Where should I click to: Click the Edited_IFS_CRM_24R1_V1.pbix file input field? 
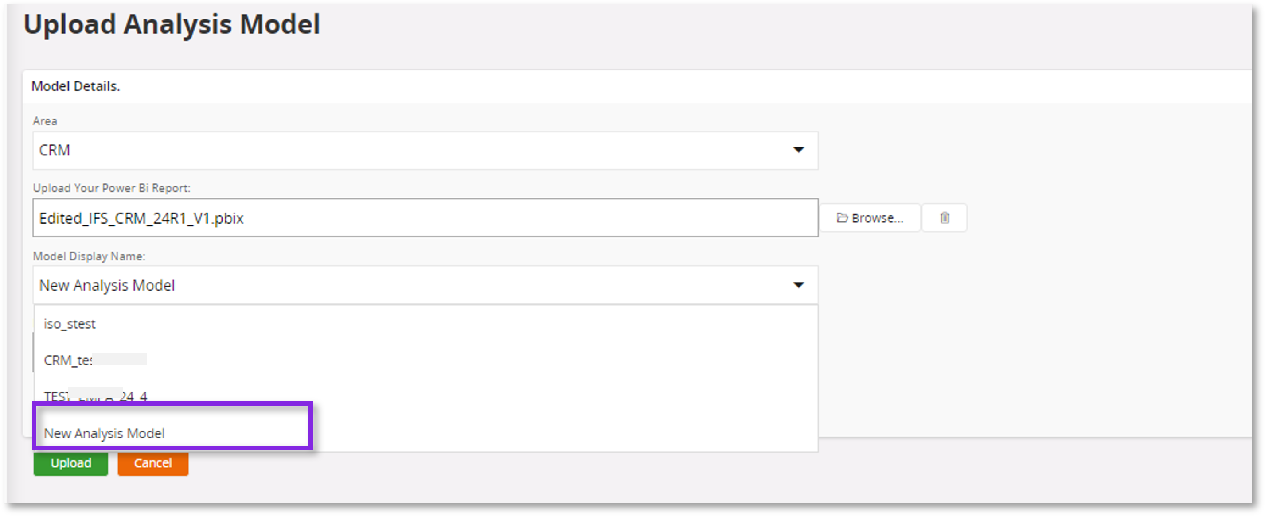[425, 218]
